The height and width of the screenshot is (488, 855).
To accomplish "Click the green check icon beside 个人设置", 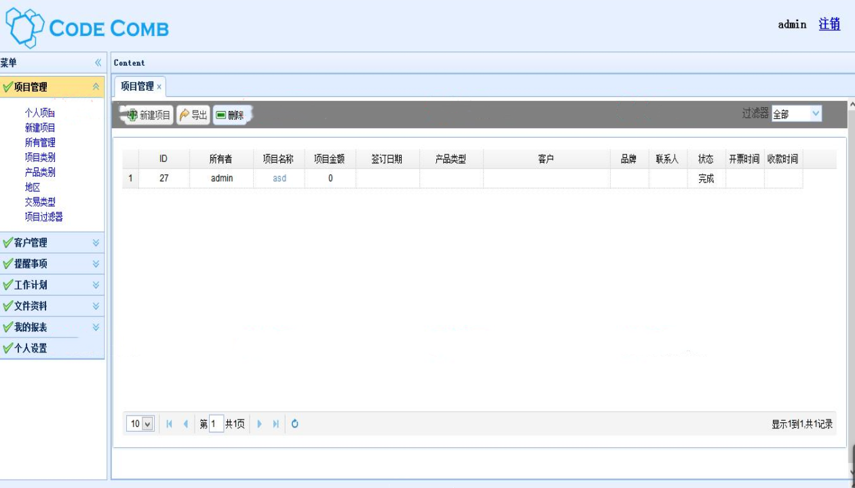I will point(7,348).
